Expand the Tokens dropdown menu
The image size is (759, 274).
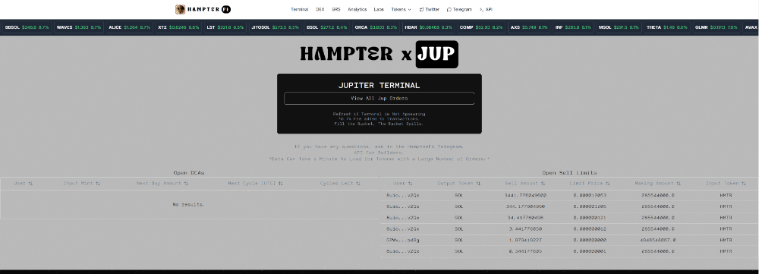click(401, 9)
